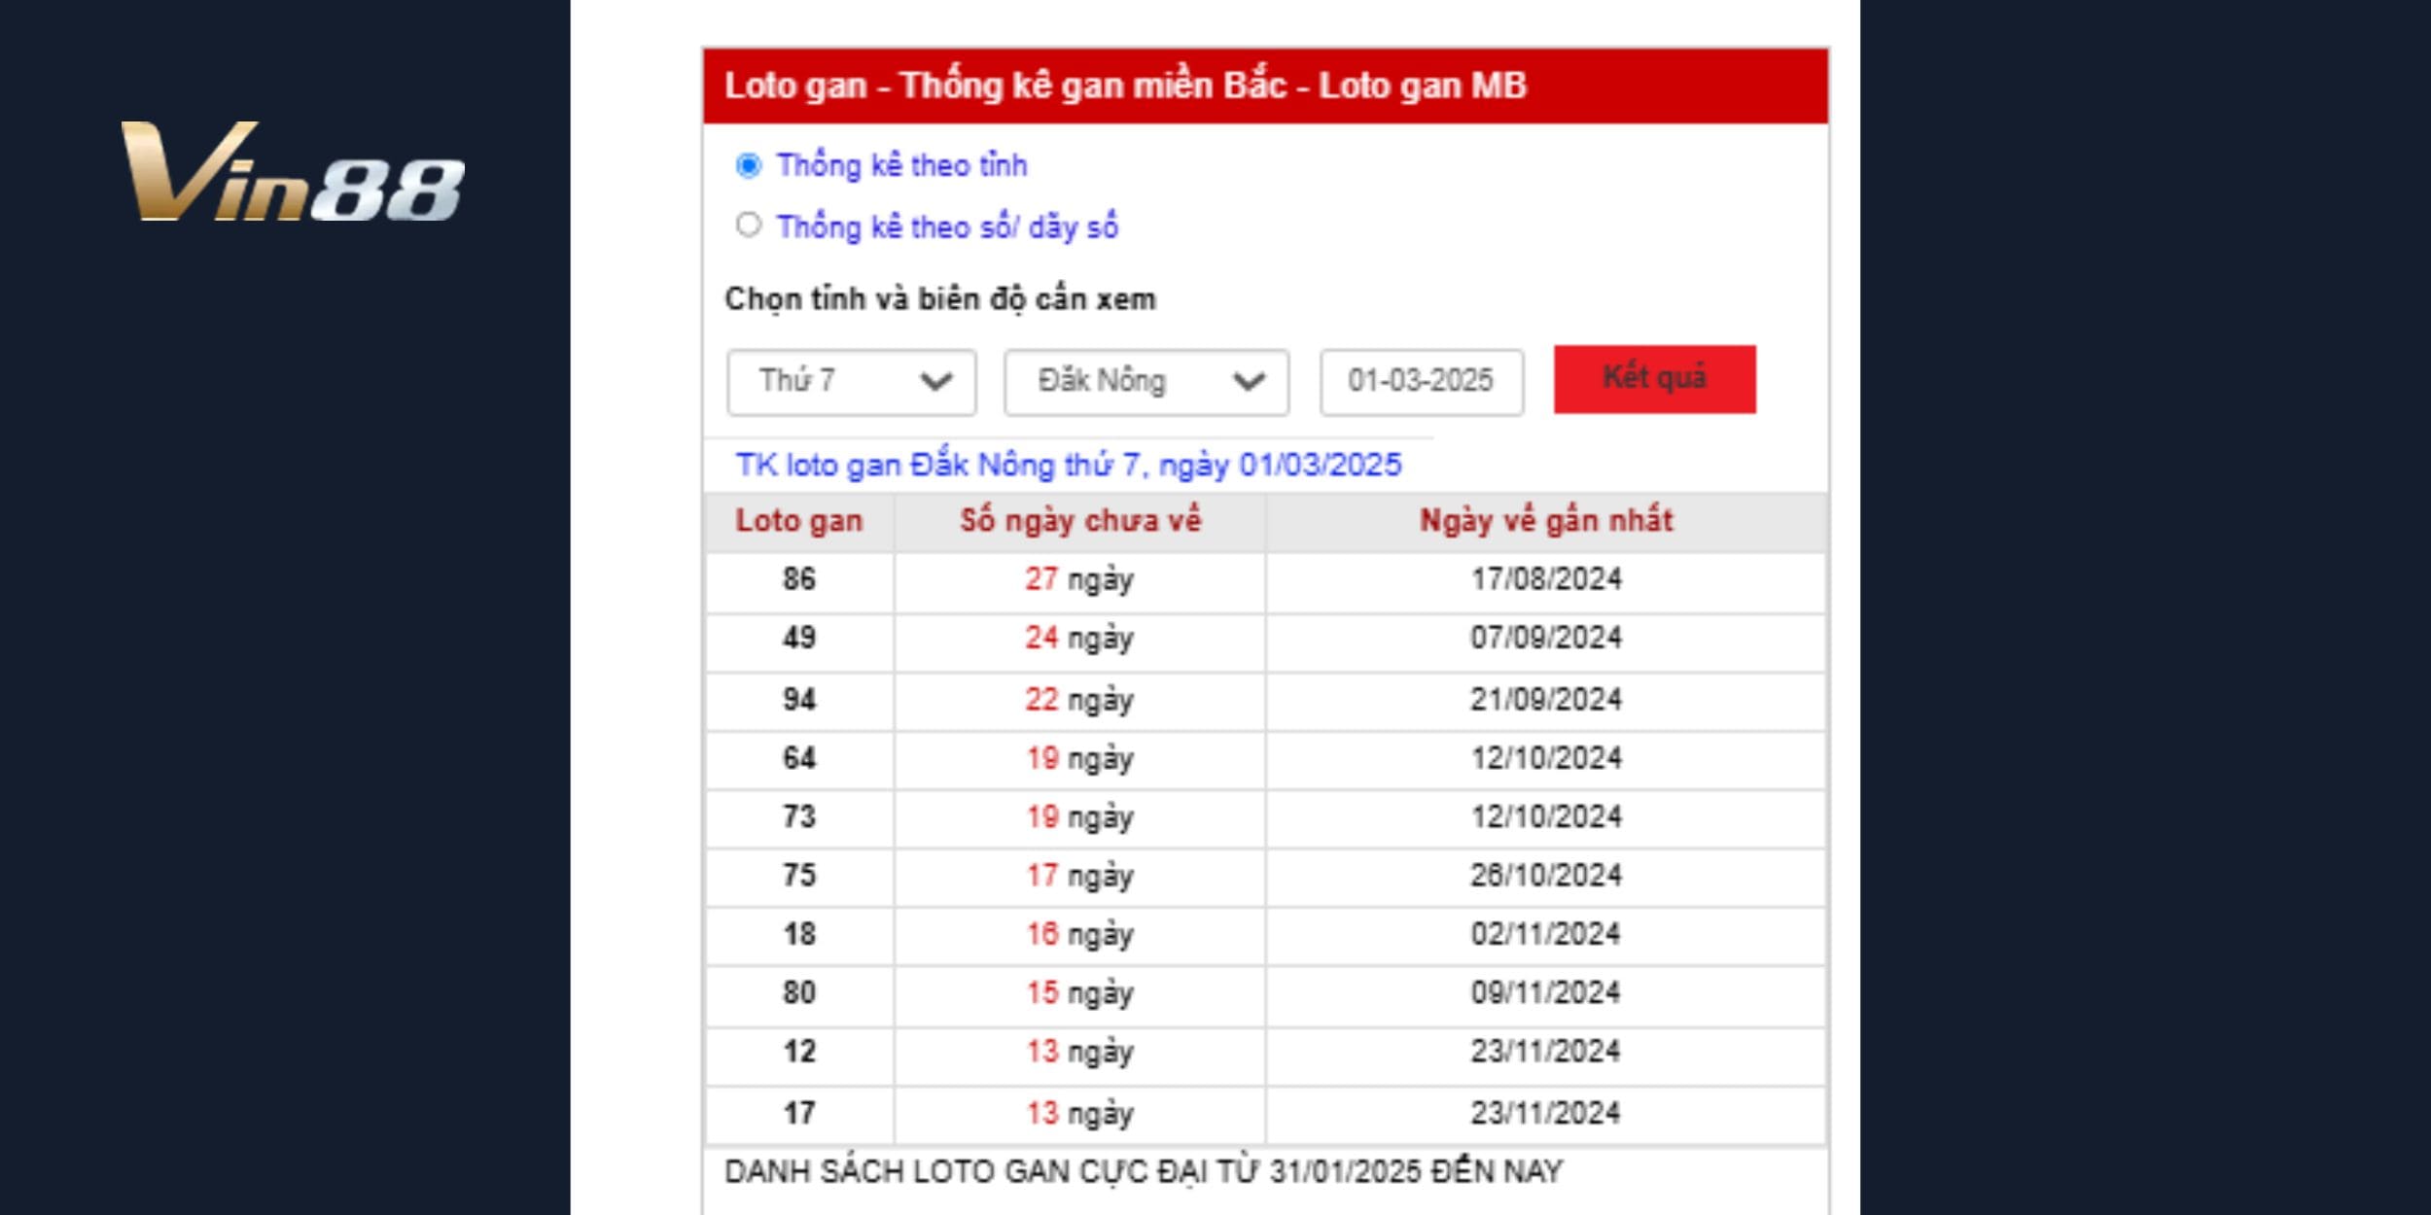Click the date 09/11/2024 cell

pyautogui.click(x=1546, y=994)
